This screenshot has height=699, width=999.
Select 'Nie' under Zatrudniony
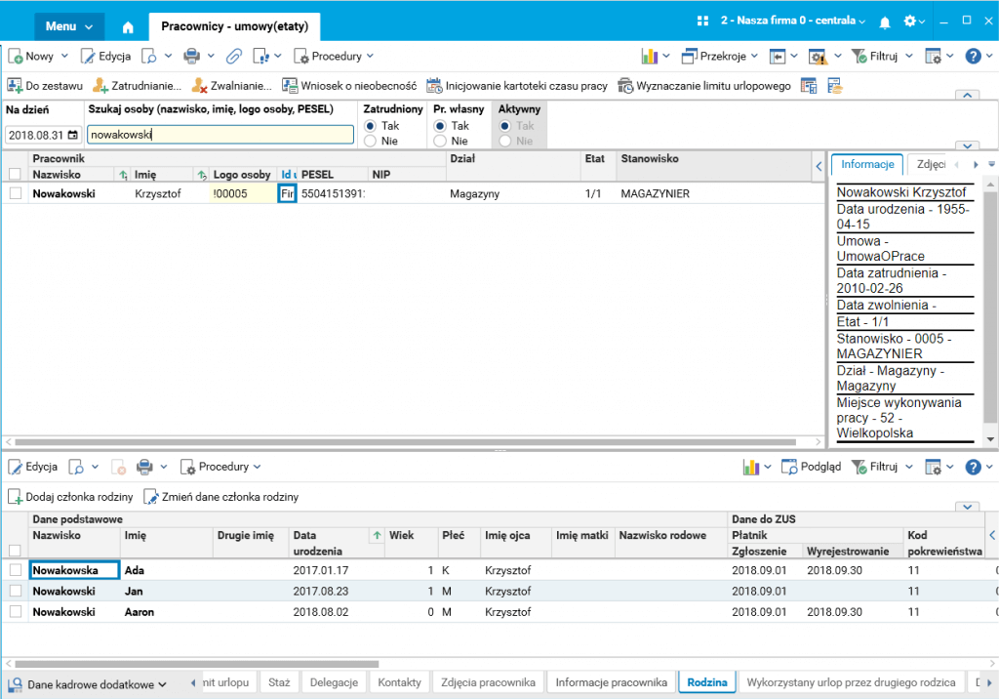click(370, 142)
